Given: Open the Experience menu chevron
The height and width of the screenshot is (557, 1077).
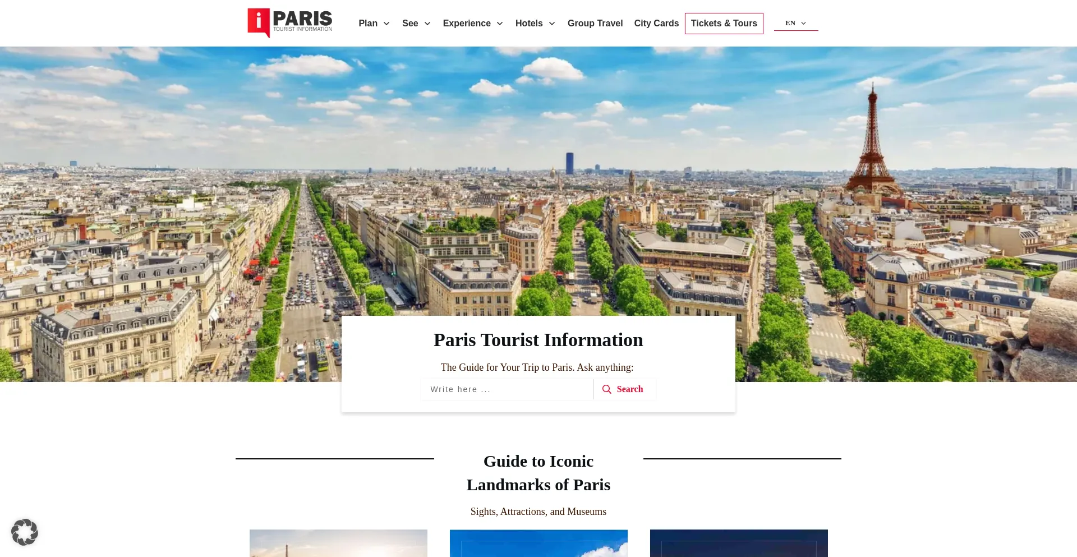Looking at the screenshot, I should click(x=501, y=24).
